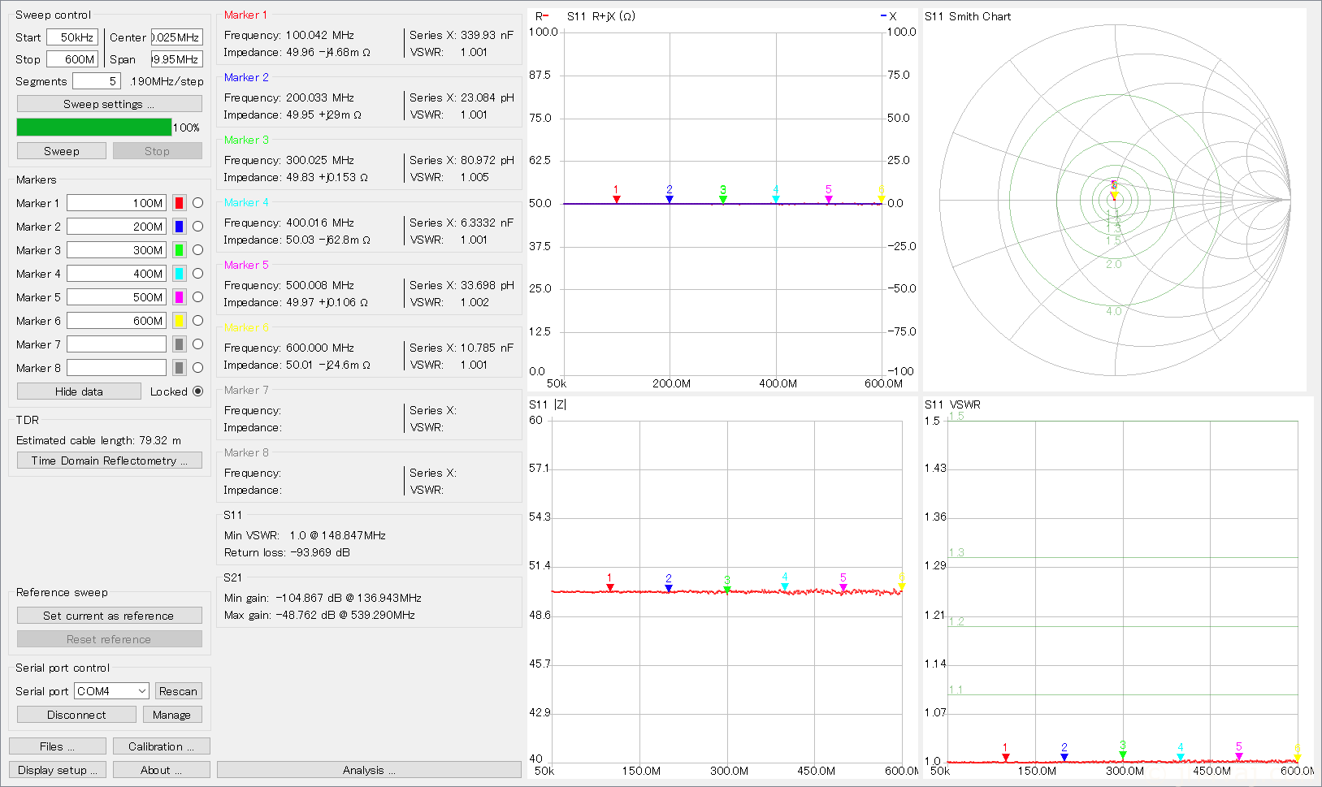Click the Smith Chart center marker

point(1114,194)
